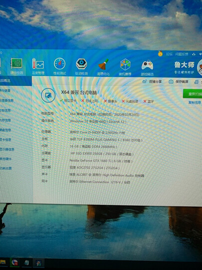
Task: Select 处理器信息 in sidebar
Action: 6,100
